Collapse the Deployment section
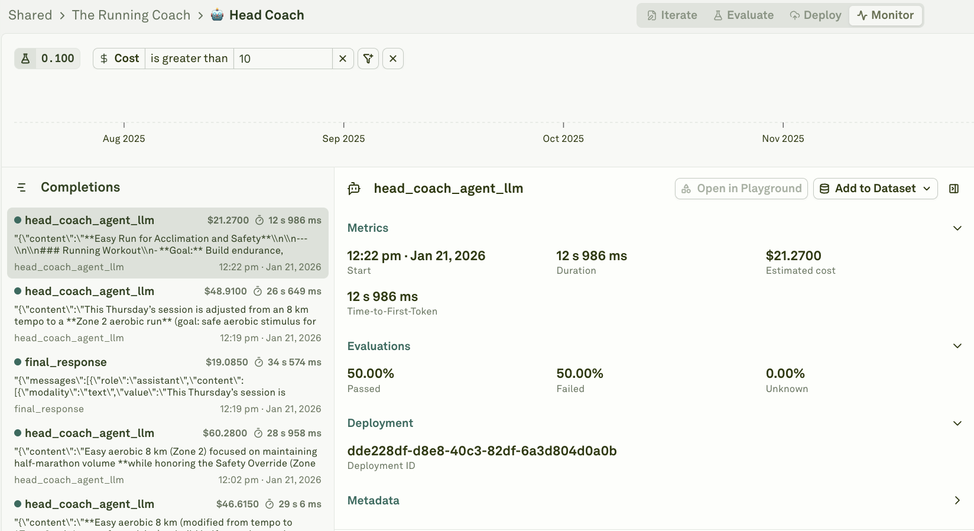974x531 pixels. click(957, 423)
